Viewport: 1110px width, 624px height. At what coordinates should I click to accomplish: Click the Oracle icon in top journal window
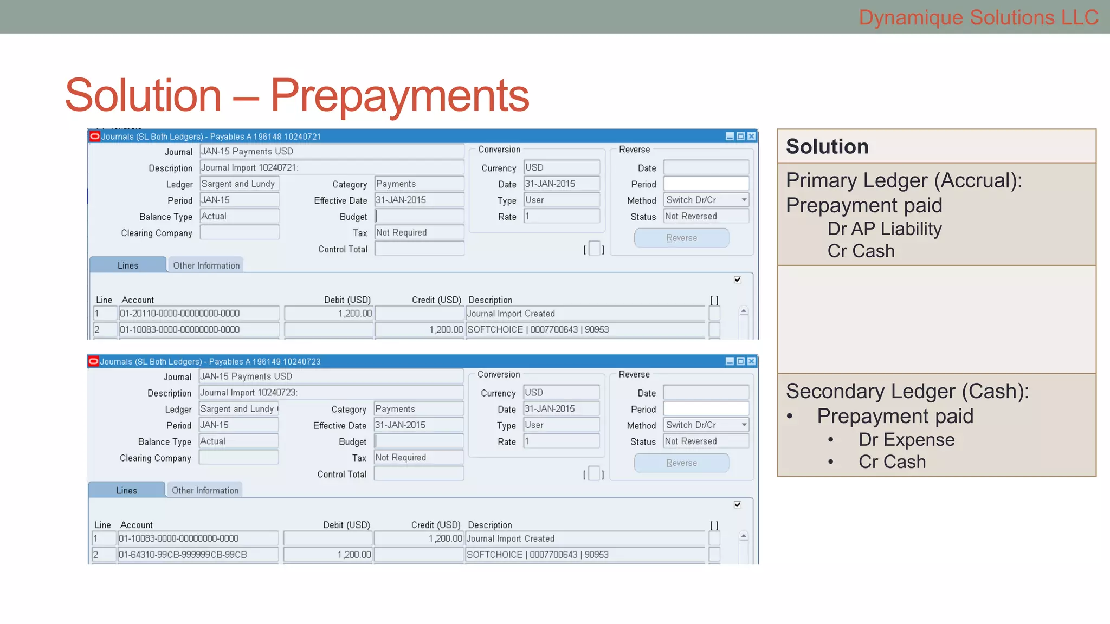tap(95, 136)
